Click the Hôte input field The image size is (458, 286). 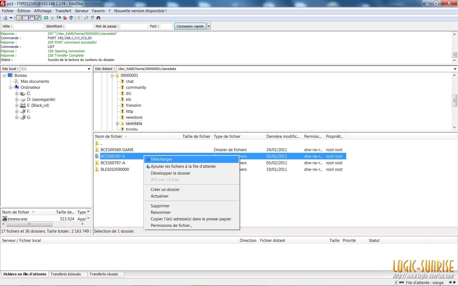pyautogui.click(x=29, y=26)
